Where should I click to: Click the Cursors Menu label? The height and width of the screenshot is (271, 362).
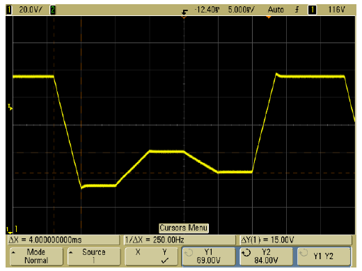coord(184,228)
